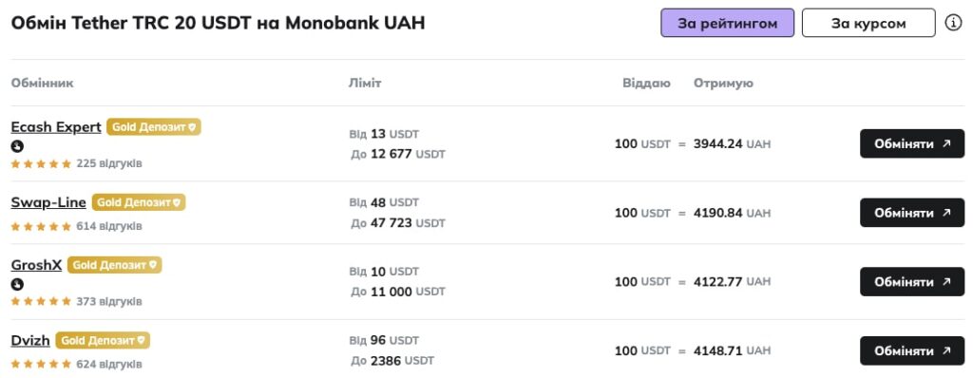The width and height of the screenshot is (973, 378).
Task: Click the black round icon under GroshX
Action: [x=17, y=284]
